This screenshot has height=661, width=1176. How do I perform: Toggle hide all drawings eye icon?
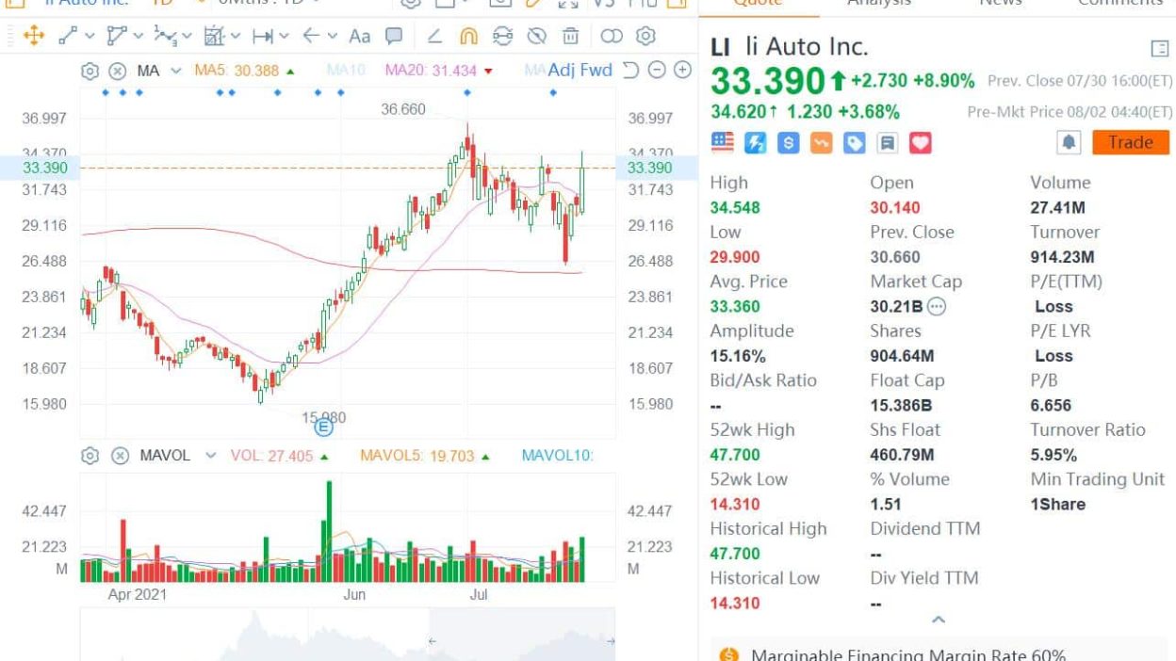coord(536,37)
